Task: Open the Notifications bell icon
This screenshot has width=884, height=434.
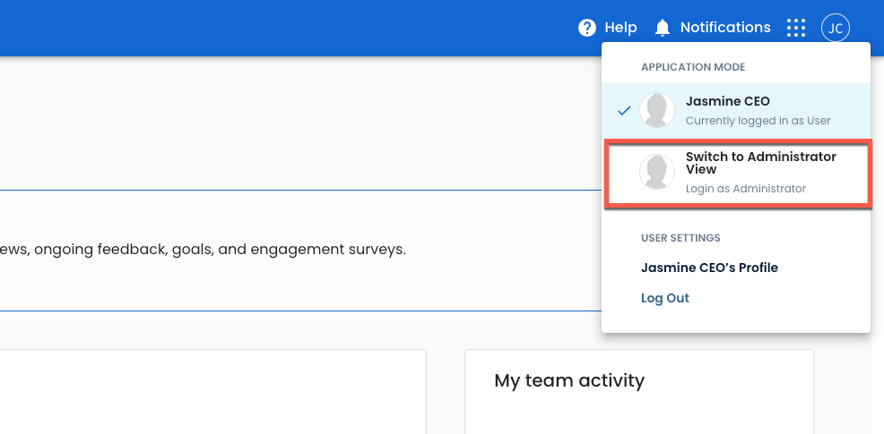Action: (x=663, y=28)
